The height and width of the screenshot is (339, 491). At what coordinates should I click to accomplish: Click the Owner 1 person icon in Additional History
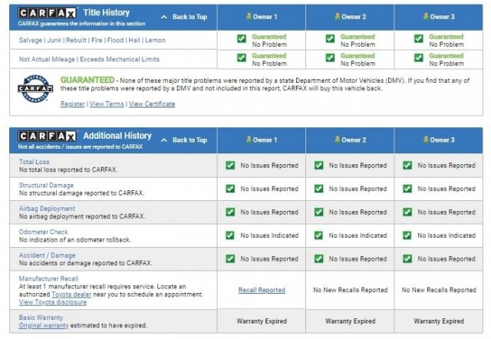(249, 140)
